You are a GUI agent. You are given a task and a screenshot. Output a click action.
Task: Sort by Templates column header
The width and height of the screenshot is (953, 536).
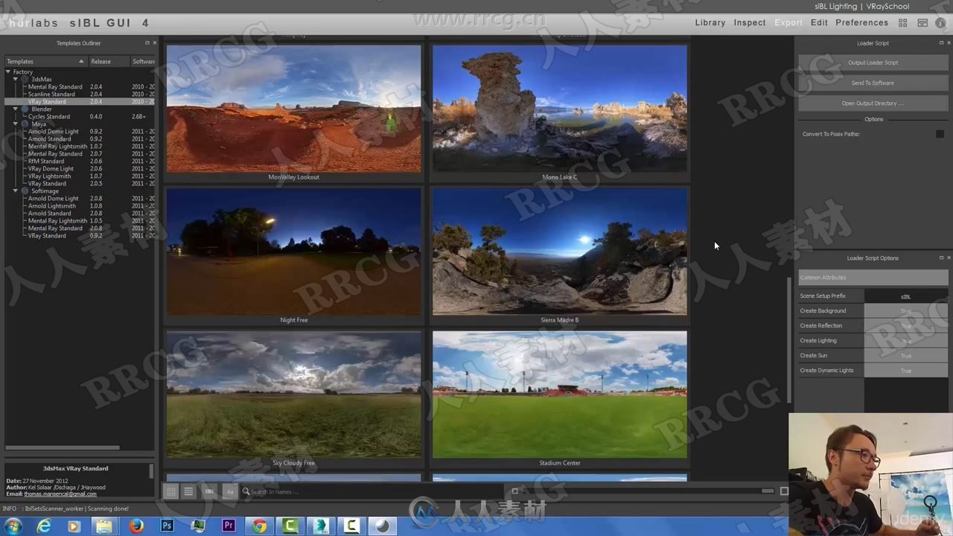[46, 61]
